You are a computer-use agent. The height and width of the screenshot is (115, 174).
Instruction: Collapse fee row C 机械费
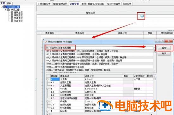point(47,101)
